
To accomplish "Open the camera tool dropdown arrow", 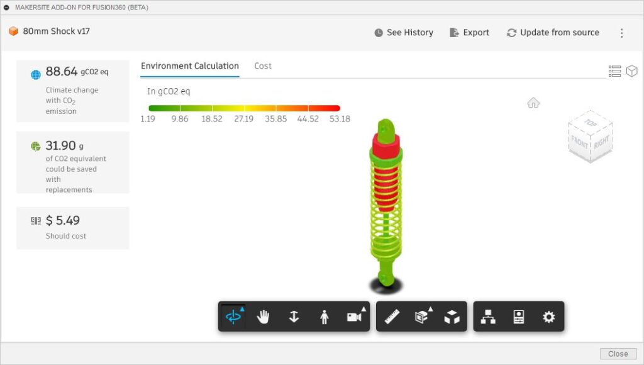I will [x=362, y=308].
